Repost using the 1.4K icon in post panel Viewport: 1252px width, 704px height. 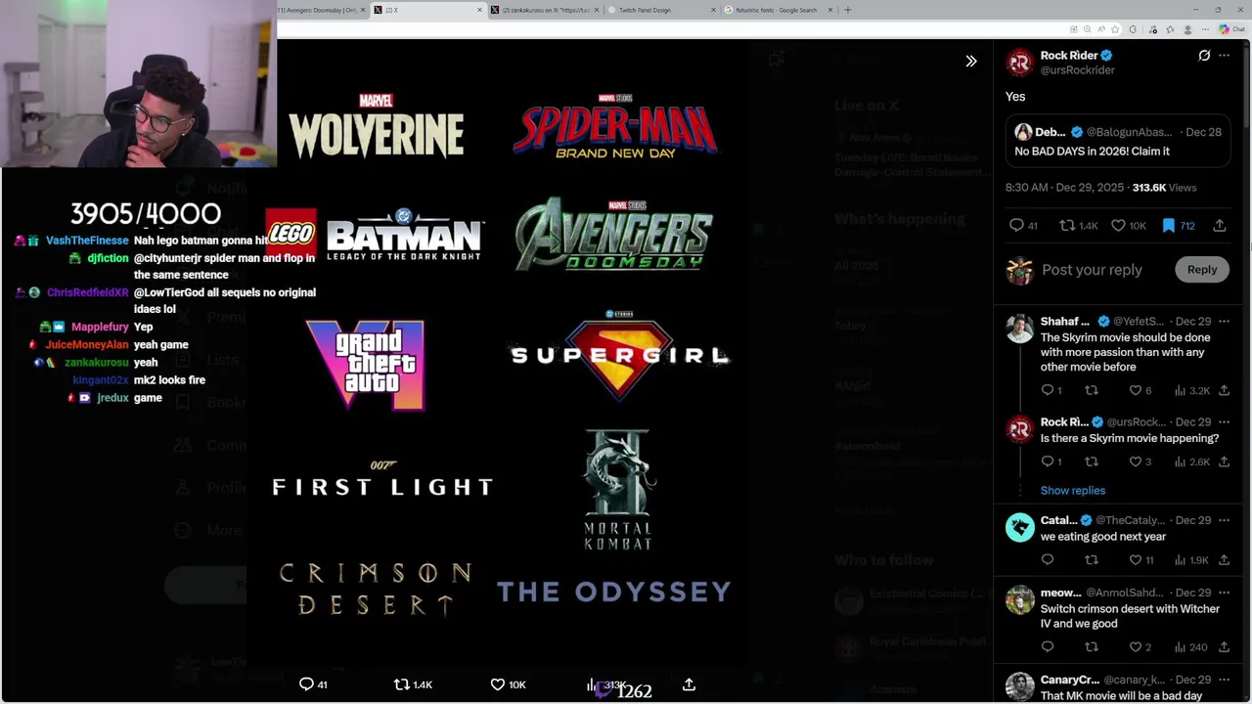[x=1079, y=226]
